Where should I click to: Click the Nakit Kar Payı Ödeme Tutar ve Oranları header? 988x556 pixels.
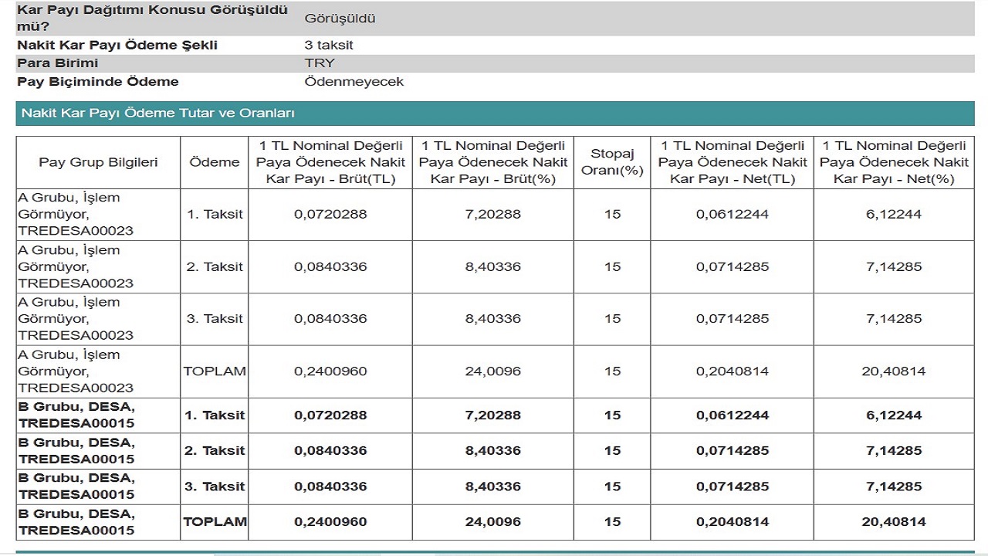point(158,113)
